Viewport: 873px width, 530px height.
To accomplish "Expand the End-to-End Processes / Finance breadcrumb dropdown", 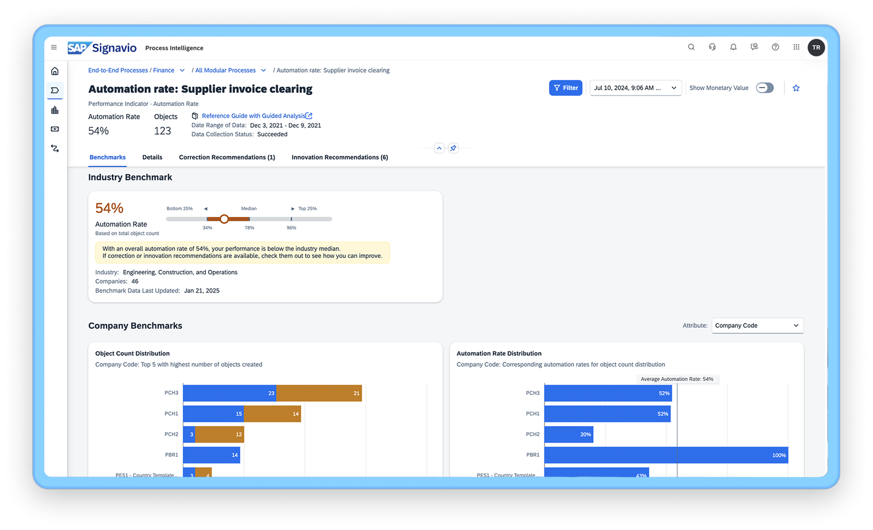I will [x=182, y=70].
